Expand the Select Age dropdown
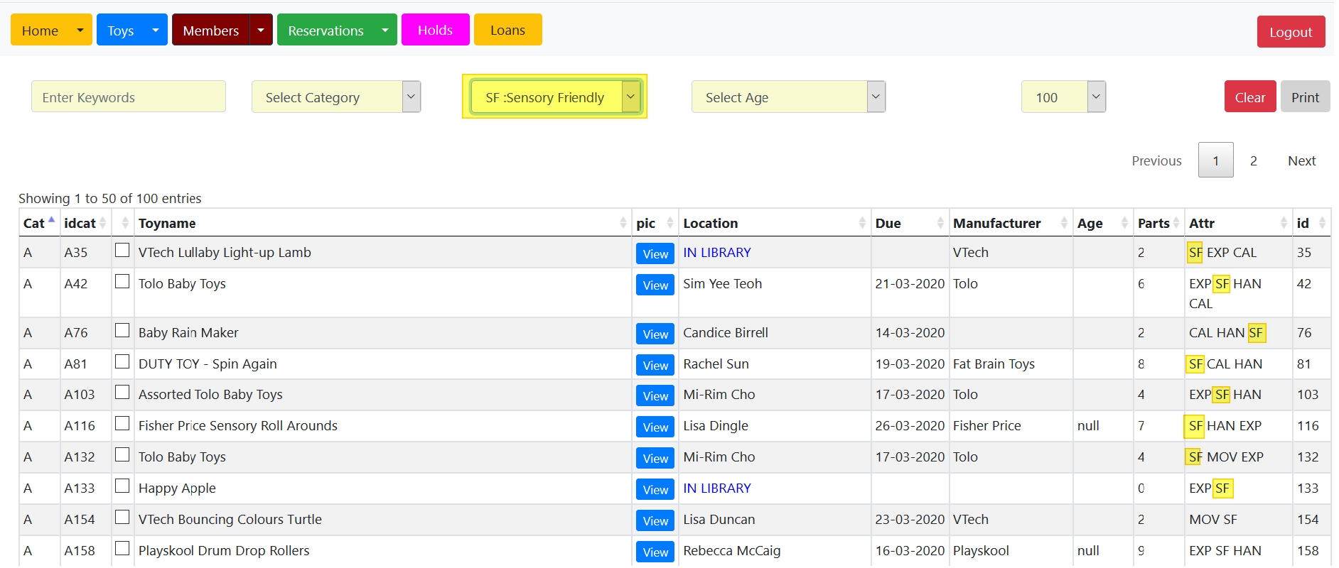Screen dimensions: 1339x568 click(x=787, y=97)
